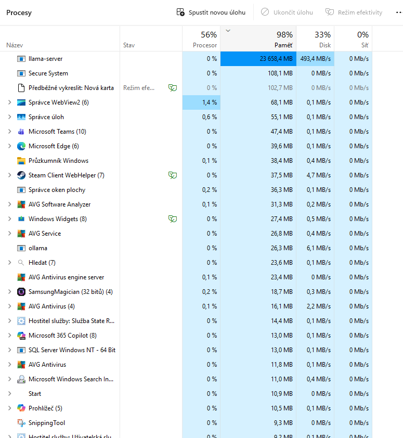This screenshot has width=403, height=438.
Task: Click Spustit novou úlohu button
Action: tap(211, 12)
